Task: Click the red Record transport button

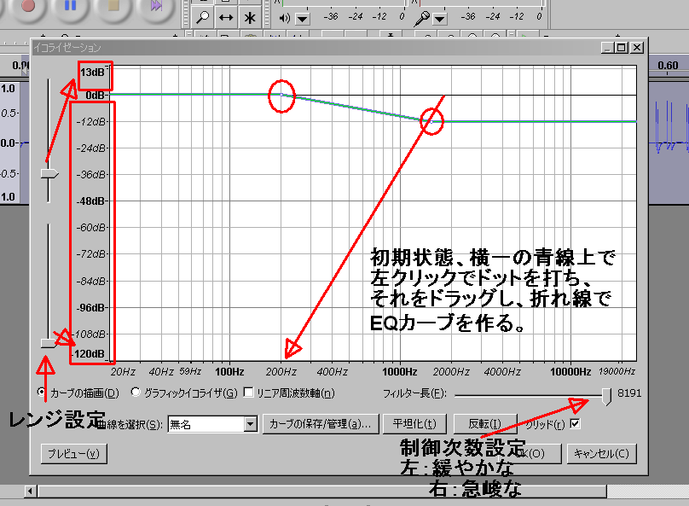Action: click(x=27, y=6)
